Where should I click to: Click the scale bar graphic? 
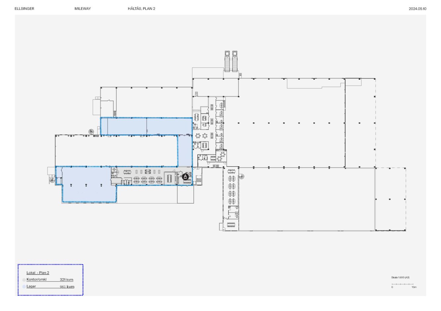click(403, 284)
